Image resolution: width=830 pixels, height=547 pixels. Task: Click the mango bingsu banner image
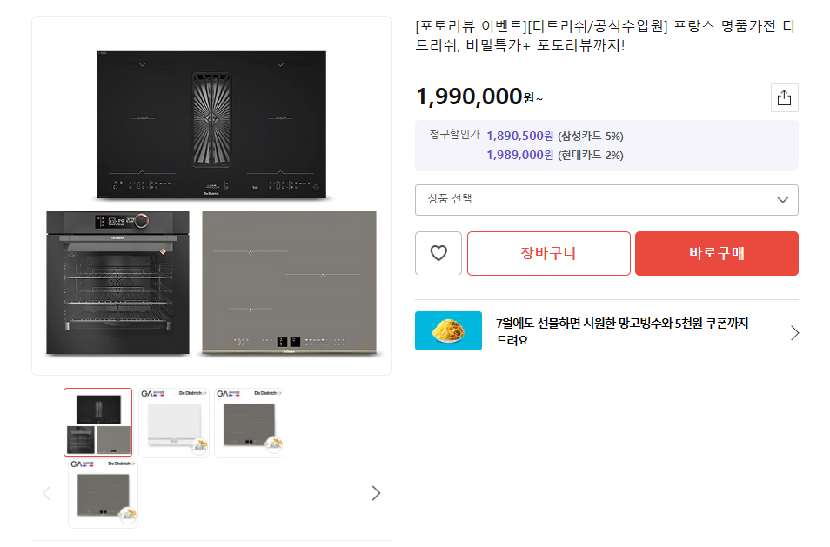point(448,330)
